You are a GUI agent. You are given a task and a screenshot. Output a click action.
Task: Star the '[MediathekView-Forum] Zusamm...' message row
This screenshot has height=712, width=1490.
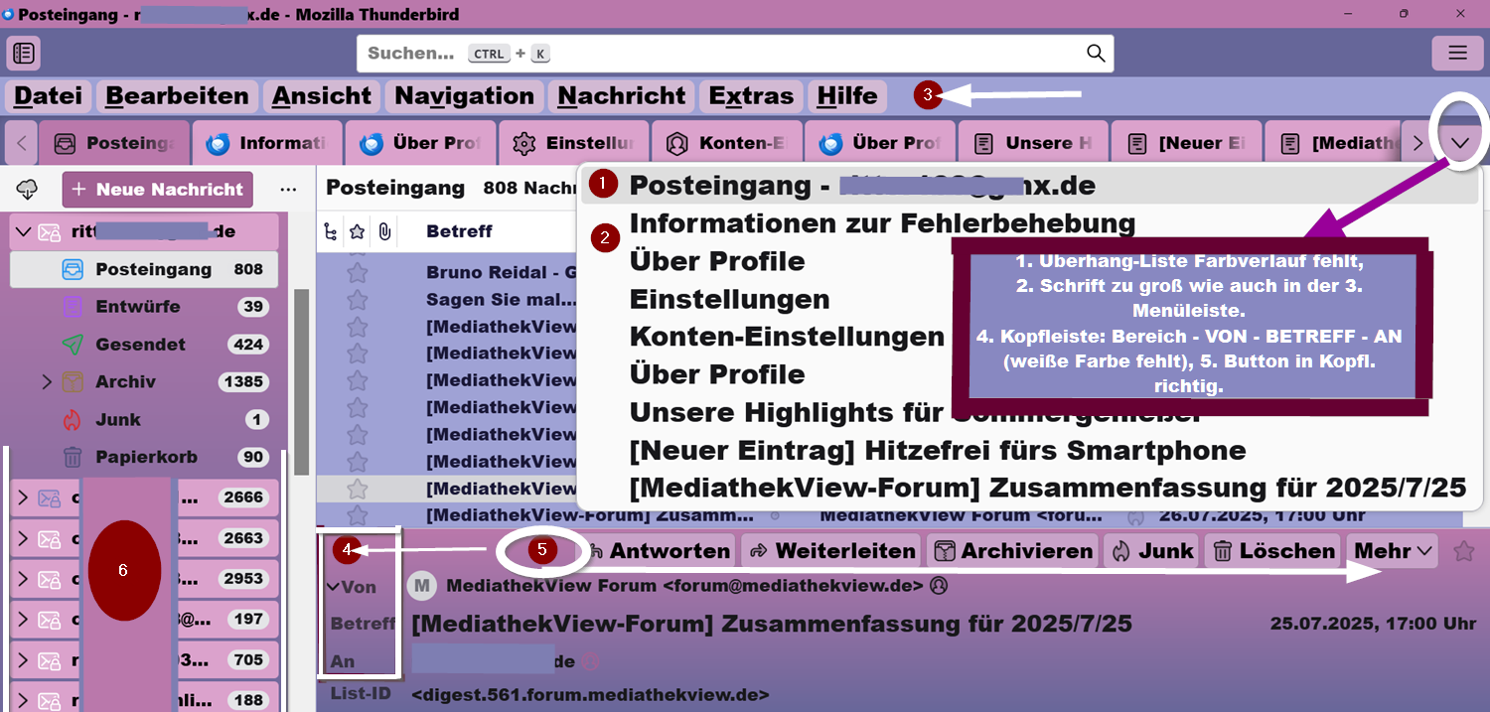[x=358, y=515]
